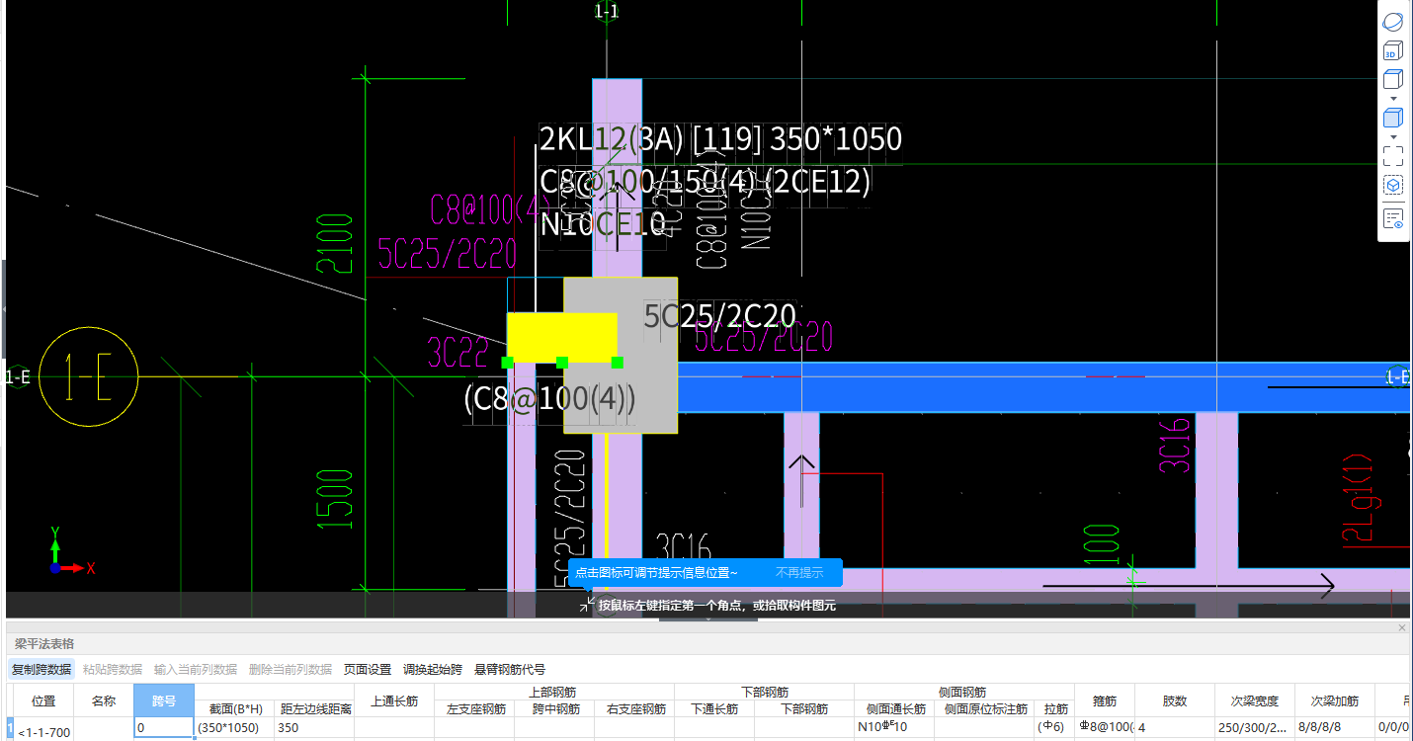Expand the arrow under wireframe cube icon
Viewport: 1413px width, 741px height.
1393,98
